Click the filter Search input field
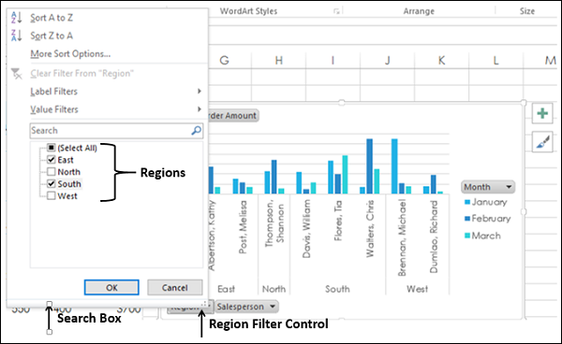The image size is (562, 344). click(x=111, y=131)
